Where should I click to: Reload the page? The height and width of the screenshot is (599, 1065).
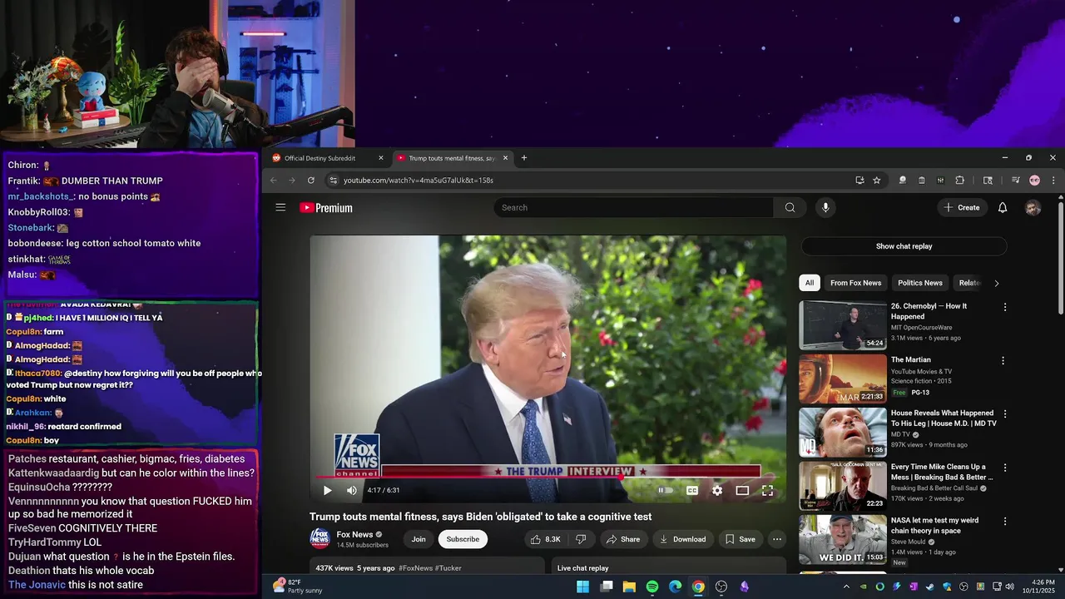coord(311,181)
